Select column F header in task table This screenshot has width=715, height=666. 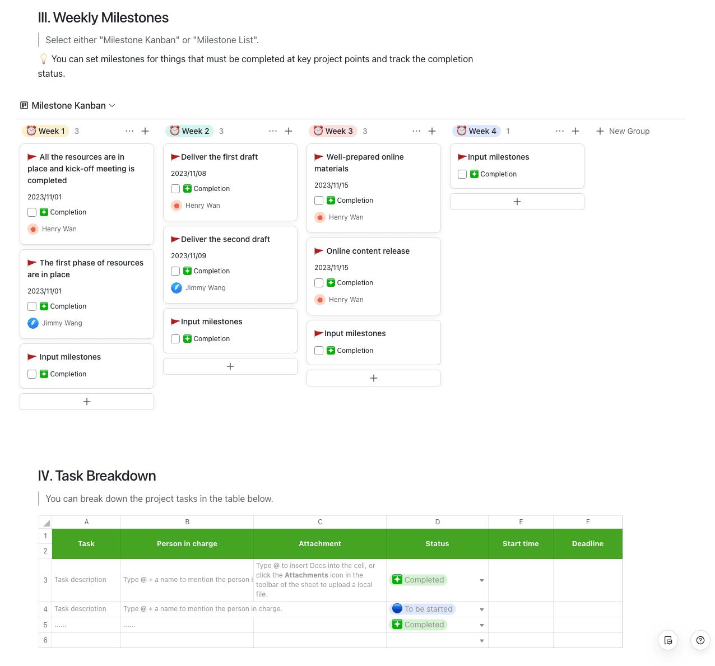(588, 522)
